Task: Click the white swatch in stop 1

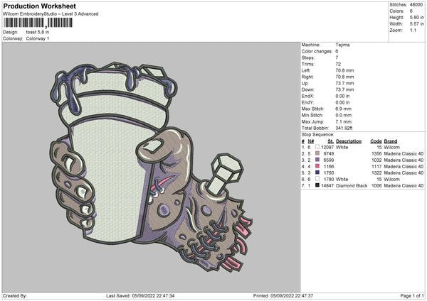Action: [x=317, y=146]
